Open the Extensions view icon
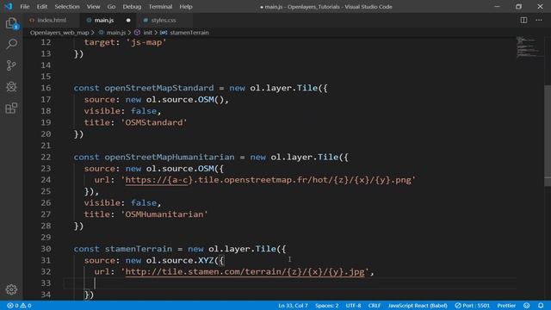 pyautogui.click(x=11, y=108)
